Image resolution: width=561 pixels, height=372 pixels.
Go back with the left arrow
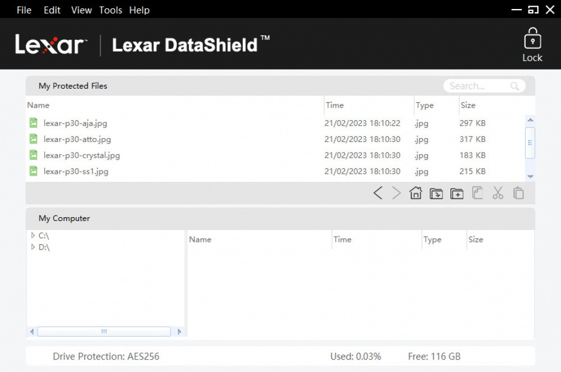[378, 193]
